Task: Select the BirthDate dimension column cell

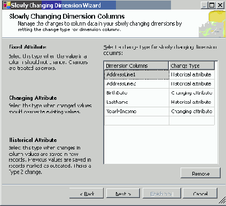Action: click(x=137, y=93)
